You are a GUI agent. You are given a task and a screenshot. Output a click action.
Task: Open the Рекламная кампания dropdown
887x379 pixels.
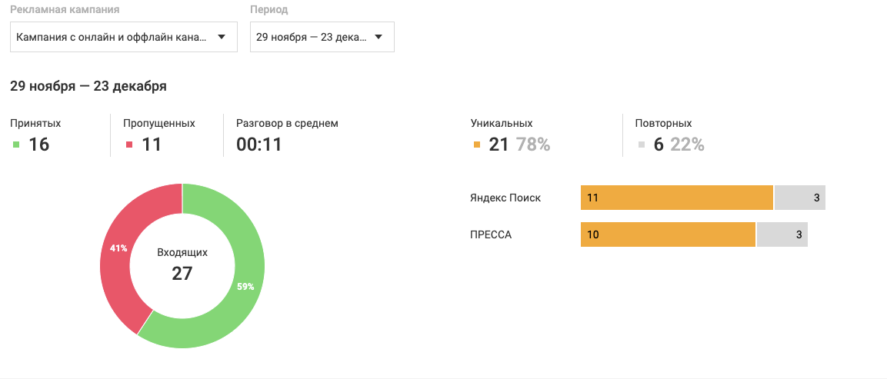[123, 37]
